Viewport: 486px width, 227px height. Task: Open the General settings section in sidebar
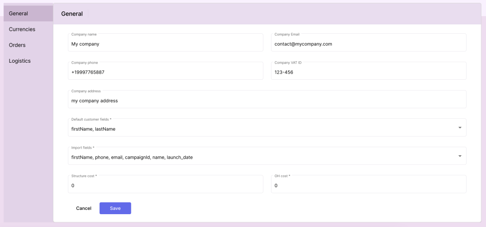[x=19, y=13]
